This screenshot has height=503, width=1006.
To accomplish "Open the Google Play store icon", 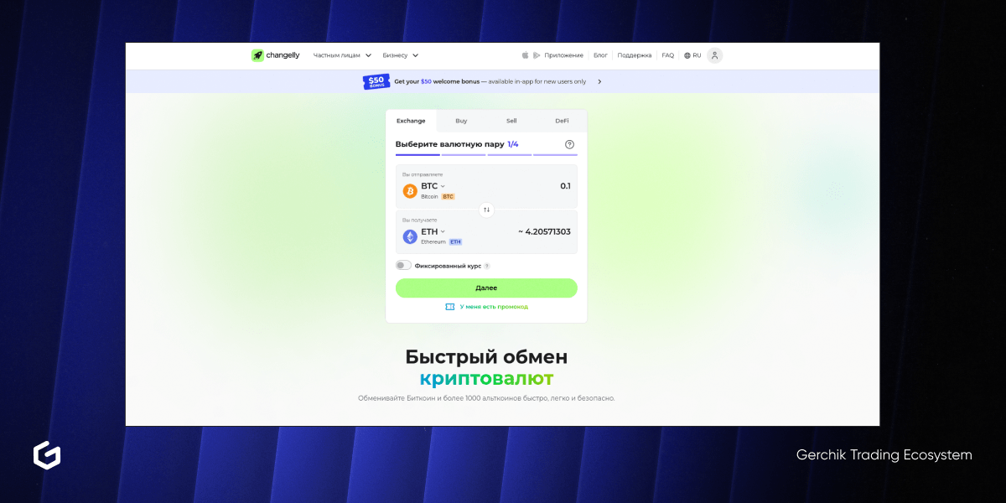I will (x=537, y=55).
